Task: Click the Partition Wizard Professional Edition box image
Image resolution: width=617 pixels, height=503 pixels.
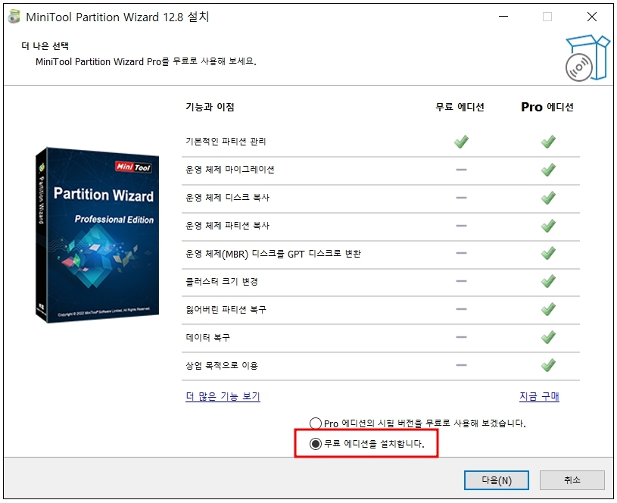Action: click(98, 235)
